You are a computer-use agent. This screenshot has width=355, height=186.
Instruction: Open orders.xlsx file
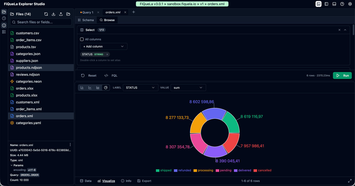pos(41,88)
